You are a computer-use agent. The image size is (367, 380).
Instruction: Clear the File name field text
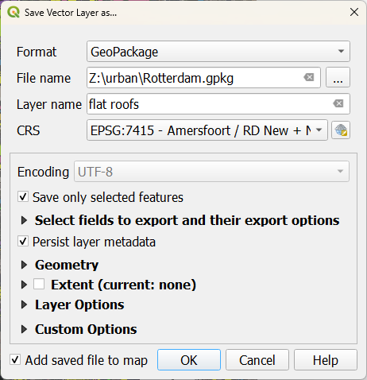[x=309, y=77]
